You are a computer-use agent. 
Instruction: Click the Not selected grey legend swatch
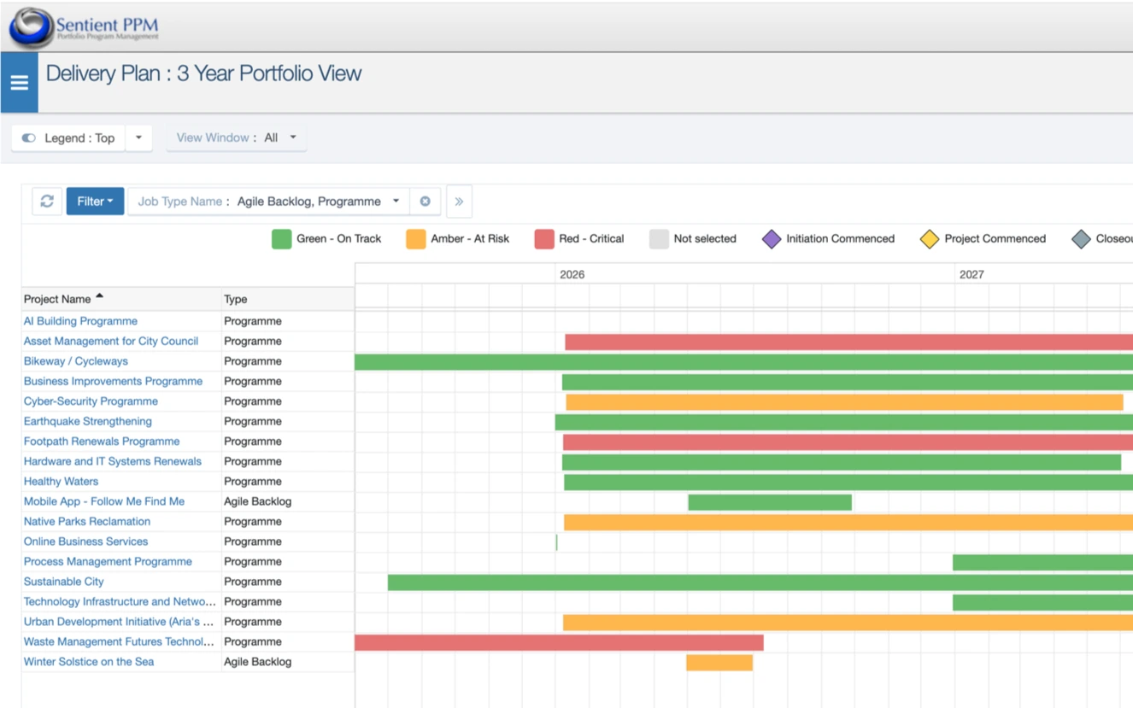point(659,239)
